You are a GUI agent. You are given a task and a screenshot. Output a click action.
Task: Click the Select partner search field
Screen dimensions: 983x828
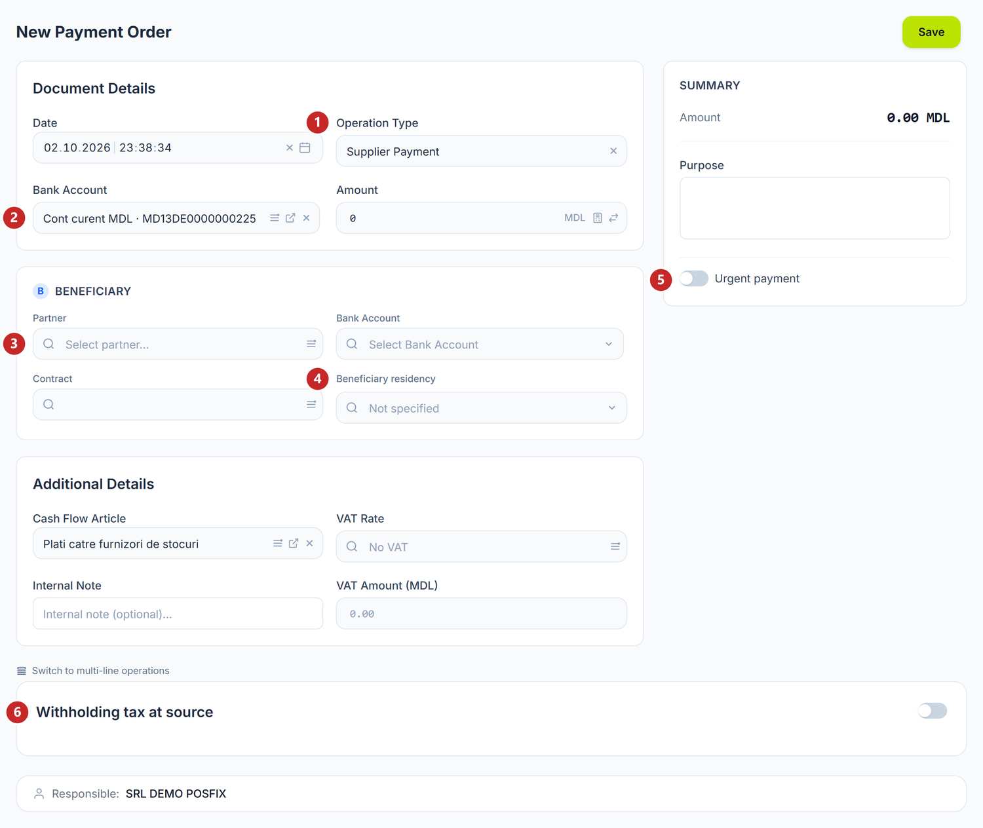(x=178, y=344)
